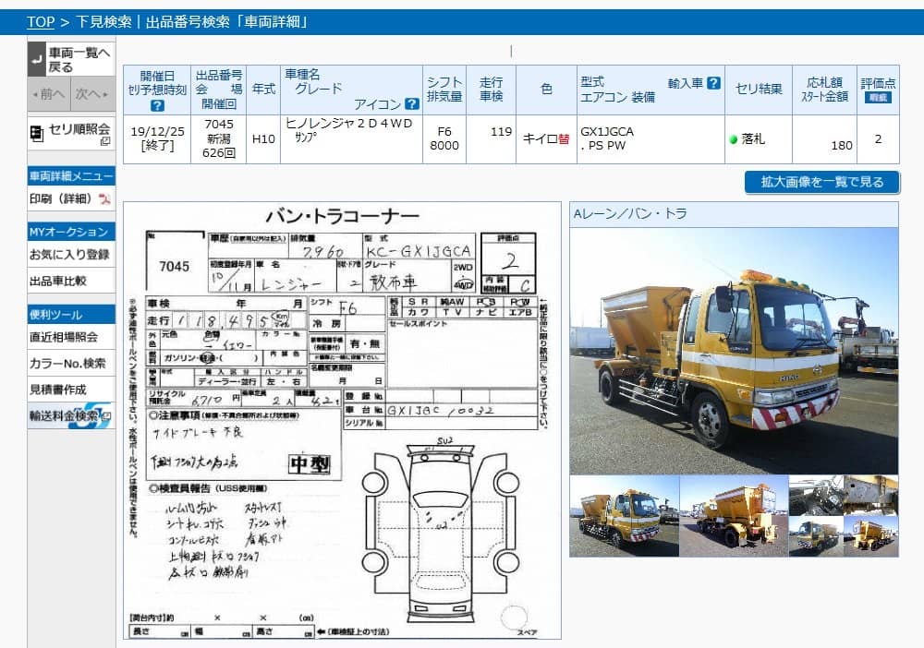The image size is (924, 648).
Task: Open セリ順照会 auction order inquiry
Action: pos(71,134)
